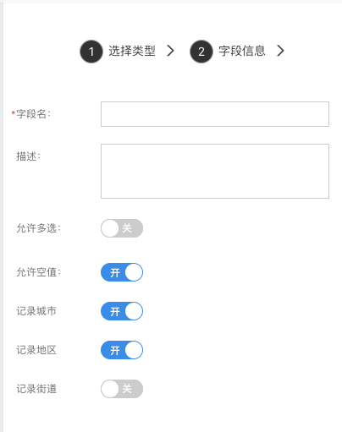
Task: Click the step 2 number circle
Action: [x=201, y=52]
